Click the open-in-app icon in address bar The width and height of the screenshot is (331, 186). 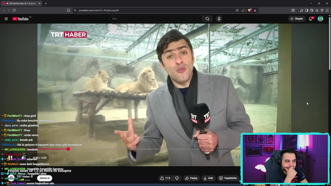coord(237,10)
